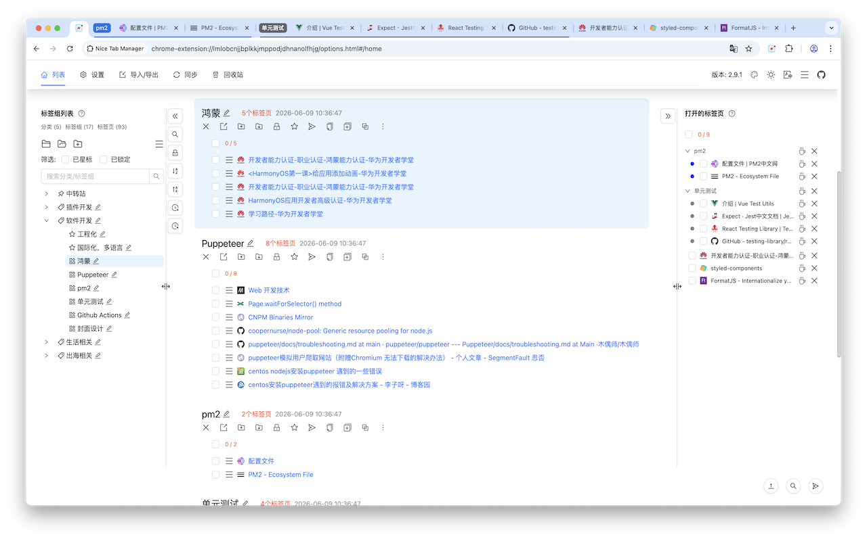Viewport: 867px width, 541px height.
Task: Expand the 生活相关 category
Action: [x=46, y=342]
